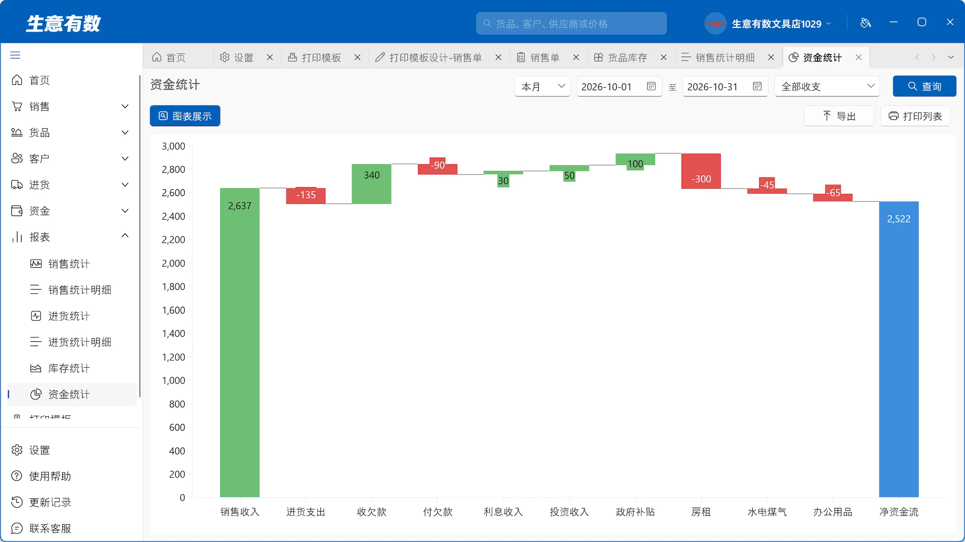
Task: Open the 本月 period dropdown
Action: pyautogui.click(x=542, y=86)
